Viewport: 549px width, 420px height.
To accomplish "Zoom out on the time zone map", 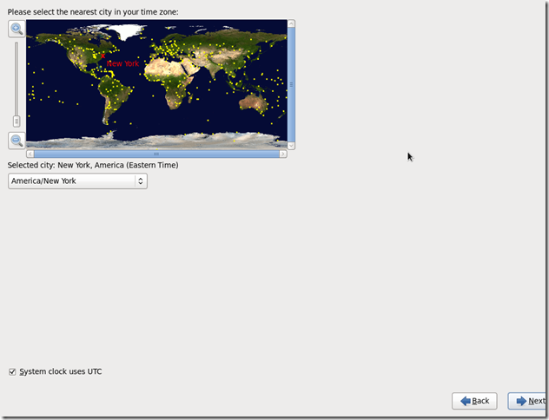I will (x=17, y=141).
